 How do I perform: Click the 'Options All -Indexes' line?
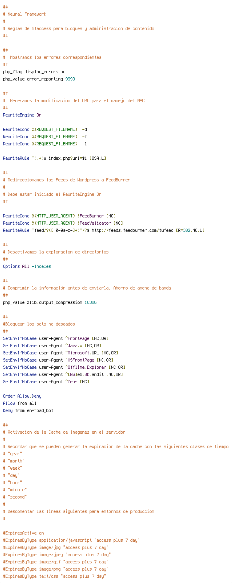(27, 266)
